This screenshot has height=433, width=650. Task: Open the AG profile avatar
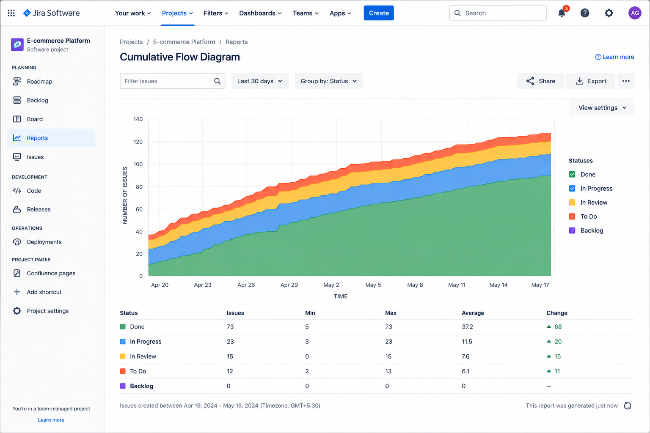(x=635, y=13)
